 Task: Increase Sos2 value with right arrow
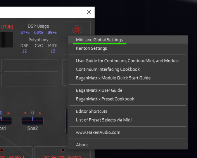coord(40,113)
